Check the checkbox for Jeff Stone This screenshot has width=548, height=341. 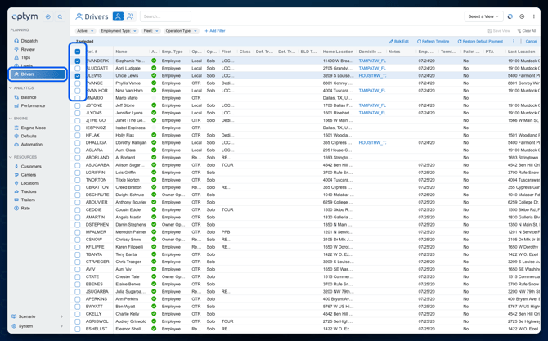tap(78, 105)
